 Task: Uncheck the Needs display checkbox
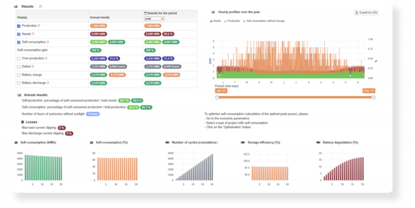(x=18, y=34)
